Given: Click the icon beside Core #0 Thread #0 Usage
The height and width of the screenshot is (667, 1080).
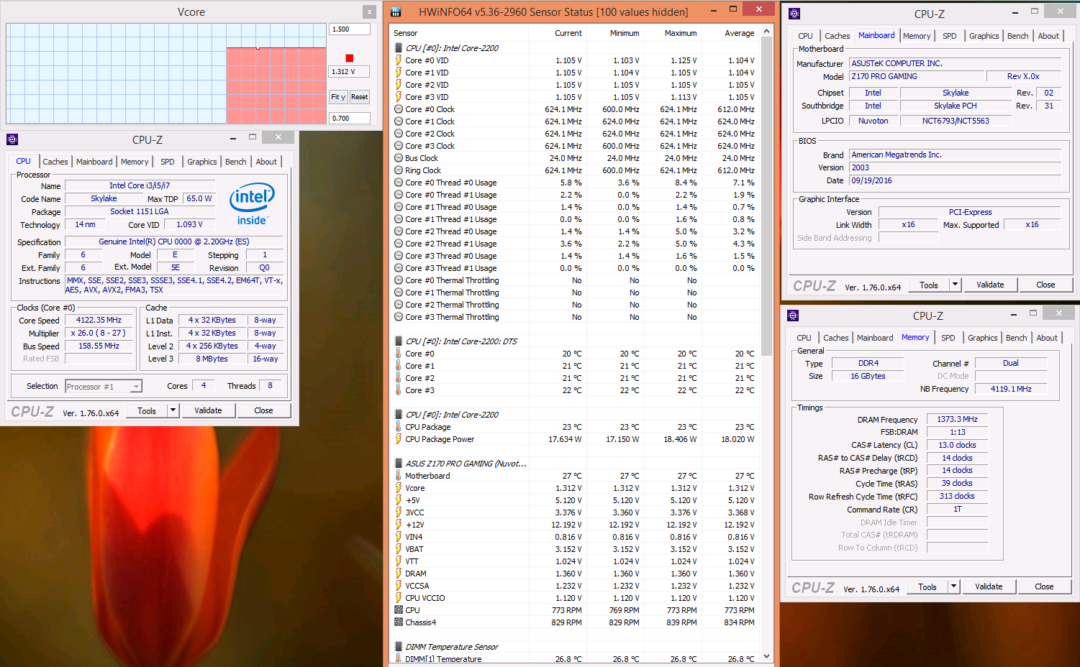Looking at the screenshot, I should click(x=399, y=183).
